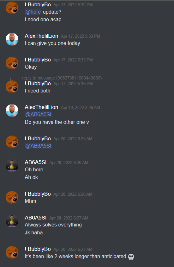Click the timestamp Apr 20, 2022 6:25 AM

point(73,139)
